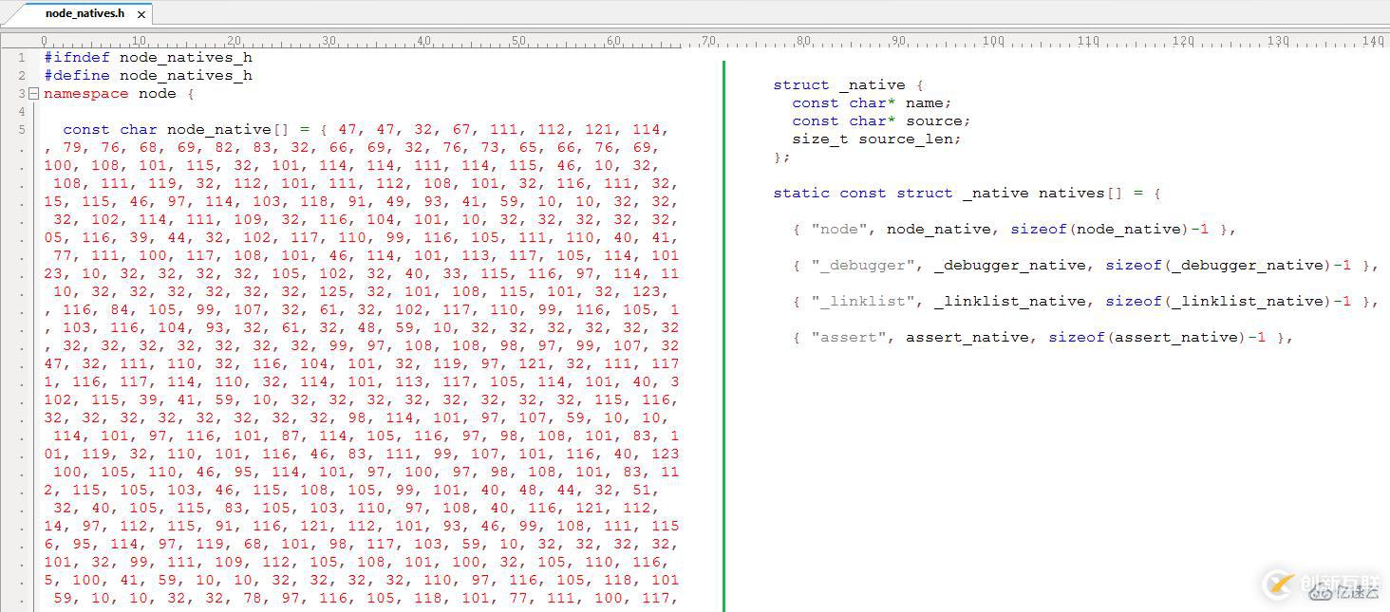Click the '#ifndef node_natives_h' line
The height and width of the screenshot is (612, 1390).
click(148, 58)
